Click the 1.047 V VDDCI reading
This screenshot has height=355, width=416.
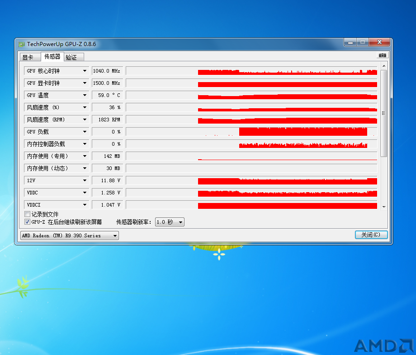pyautogui.click(x=108, y=205)
